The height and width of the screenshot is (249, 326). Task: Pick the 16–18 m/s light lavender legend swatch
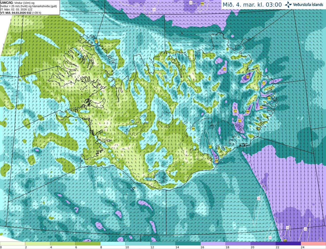tap(213, 244)
